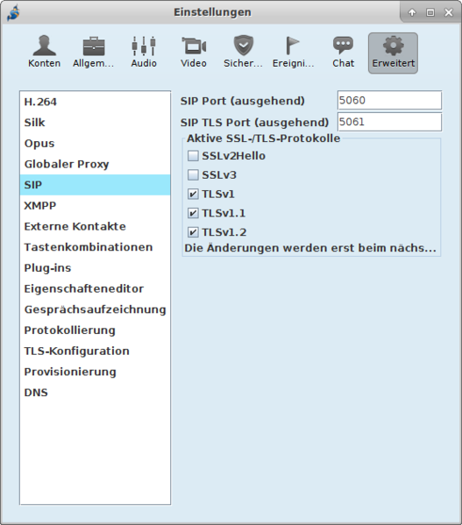The height and width of the screenshot is (525, 462).
Task: Open the Eigenschafteneditor entry
Action: [x=95, y=288]
